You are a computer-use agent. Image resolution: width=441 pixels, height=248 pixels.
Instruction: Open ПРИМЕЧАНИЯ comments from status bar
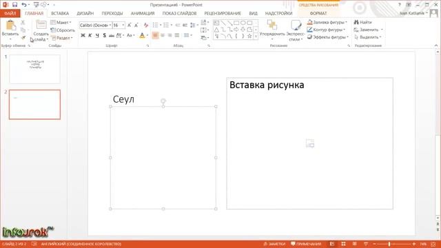[306, 244]
